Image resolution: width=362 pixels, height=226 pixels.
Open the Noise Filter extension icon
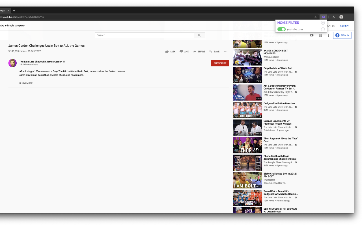tap(324, 17)
